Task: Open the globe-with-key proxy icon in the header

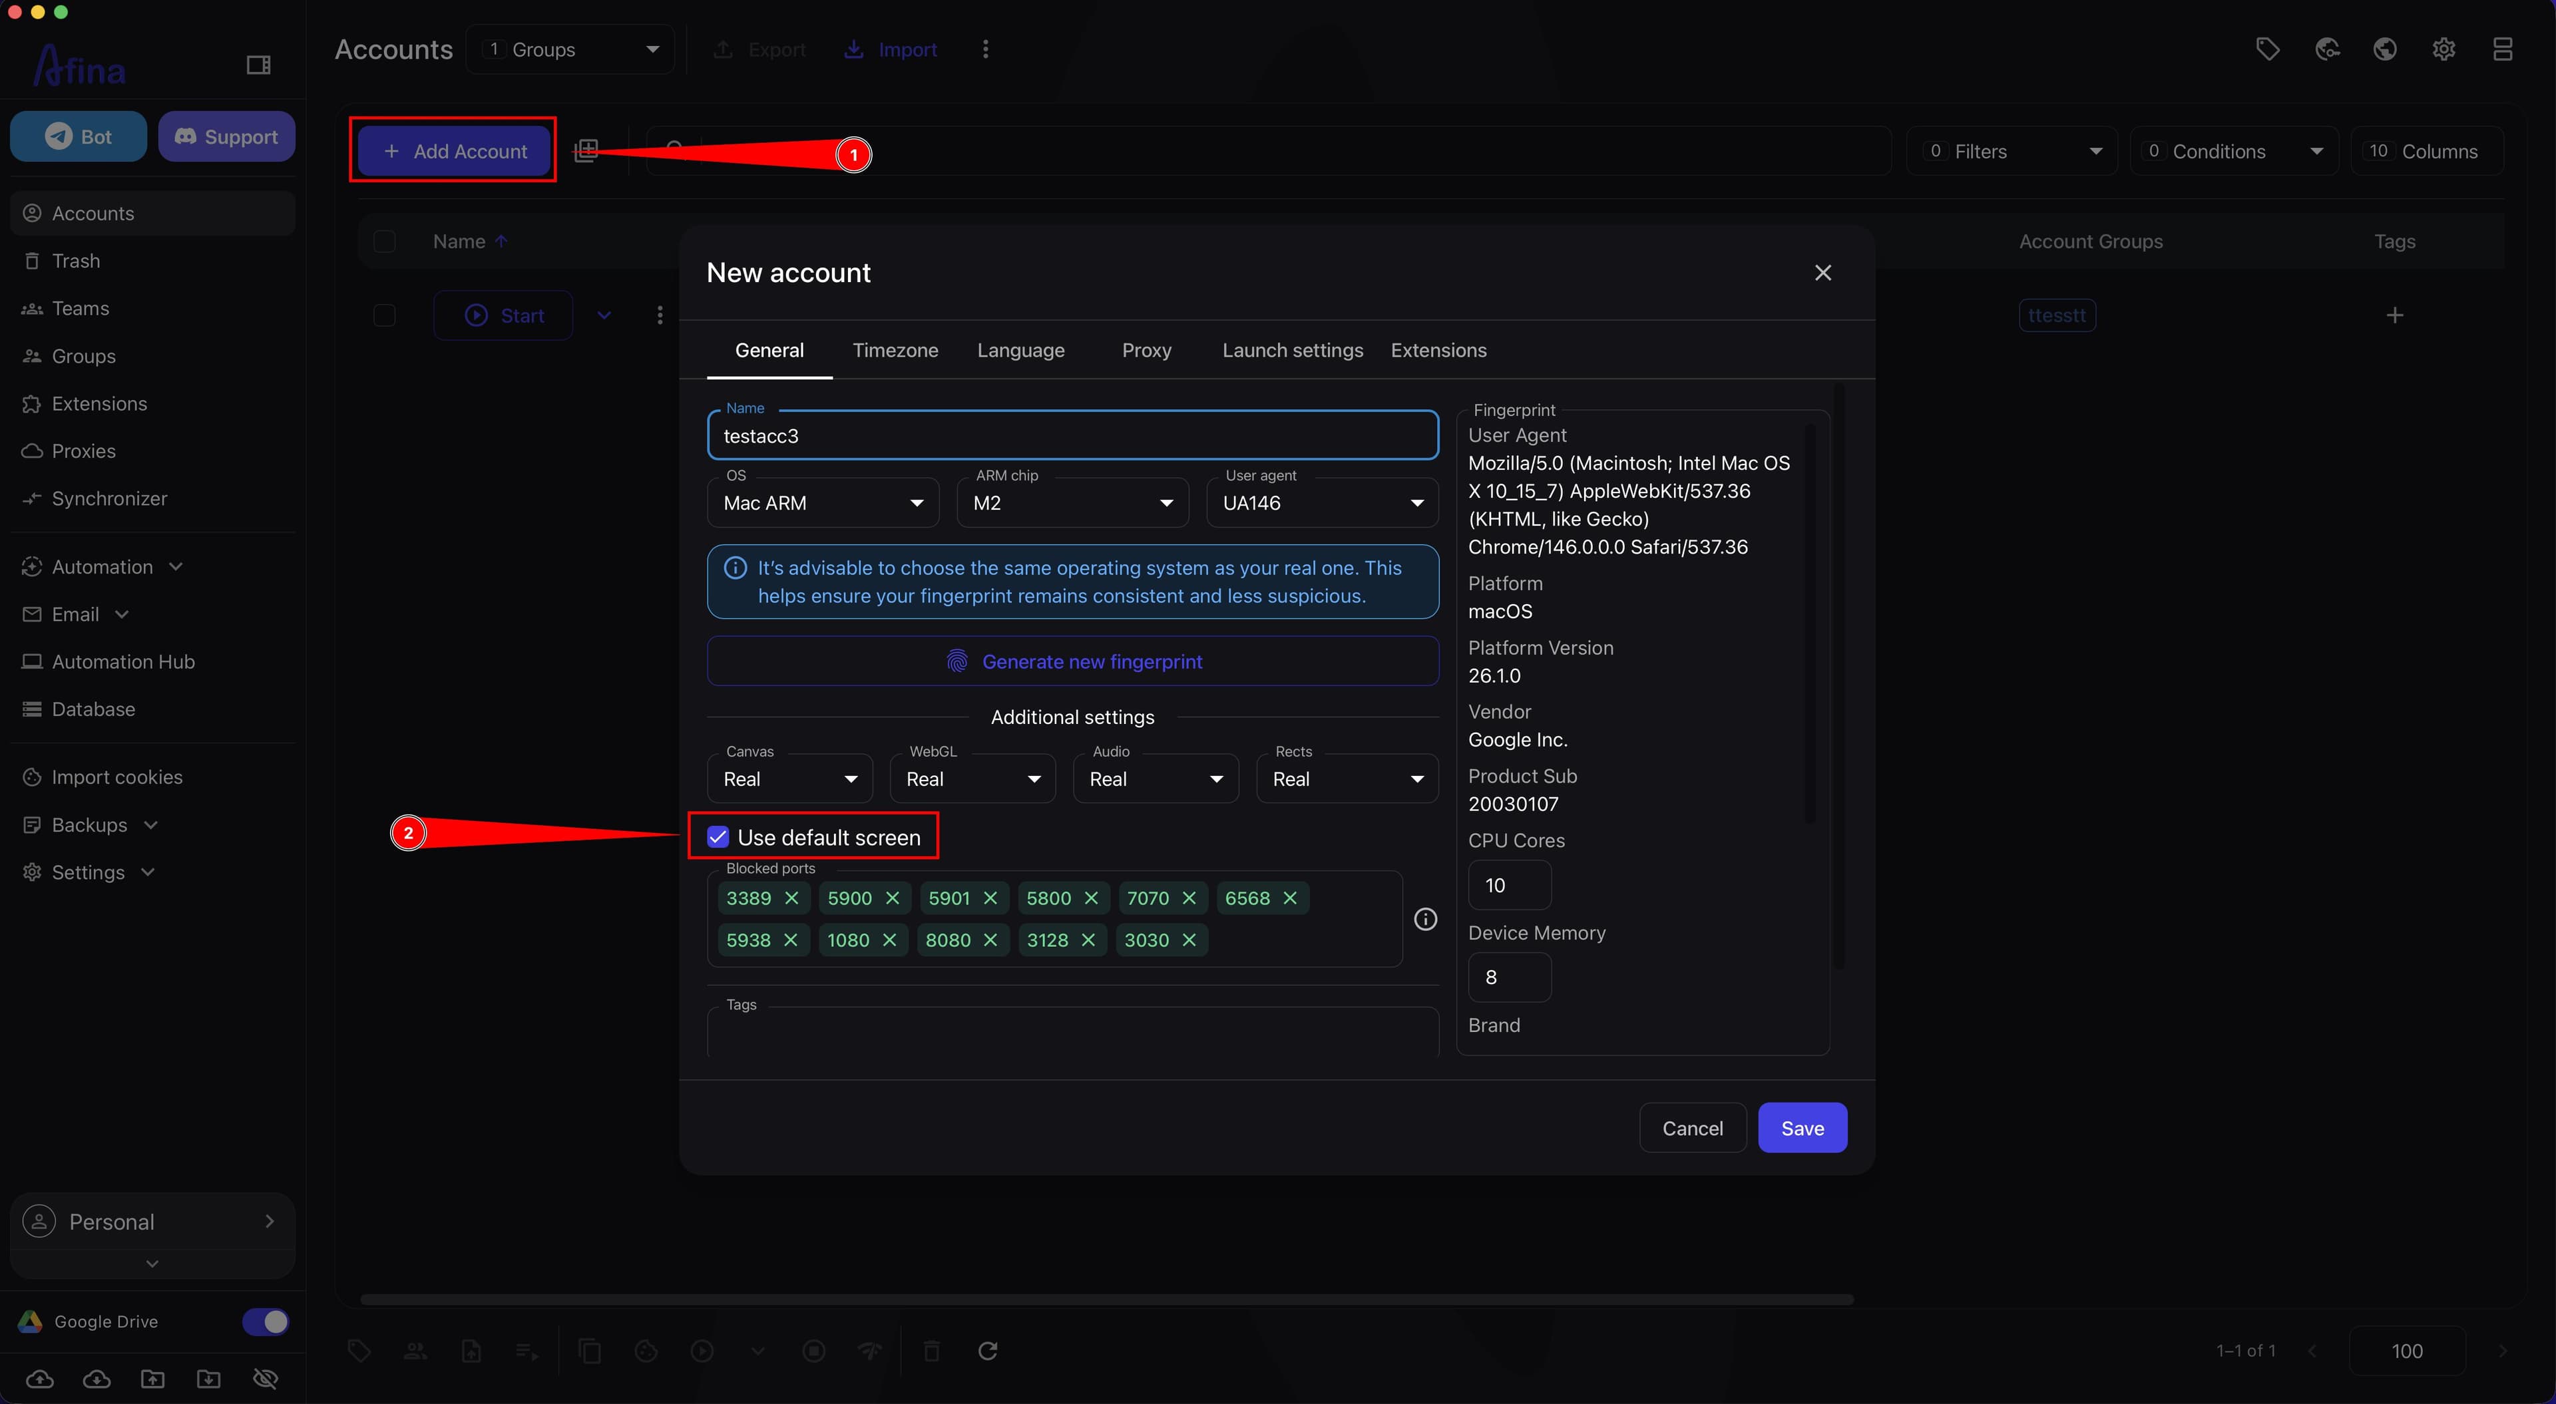Action: (2327, 49)
